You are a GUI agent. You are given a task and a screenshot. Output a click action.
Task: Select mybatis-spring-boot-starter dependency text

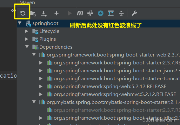point(113,102)
